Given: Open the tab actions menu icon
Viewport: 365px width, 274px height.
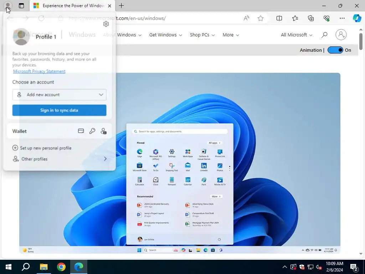Looking at the screenshot, I should [x=21, y=6].
